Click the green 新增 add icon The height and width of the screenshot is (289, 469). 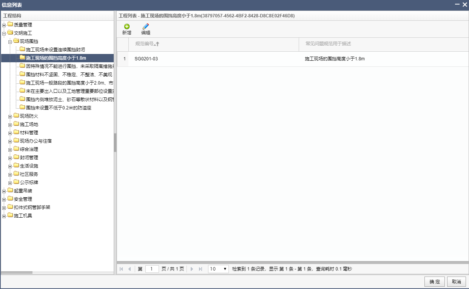click(127, 26)
